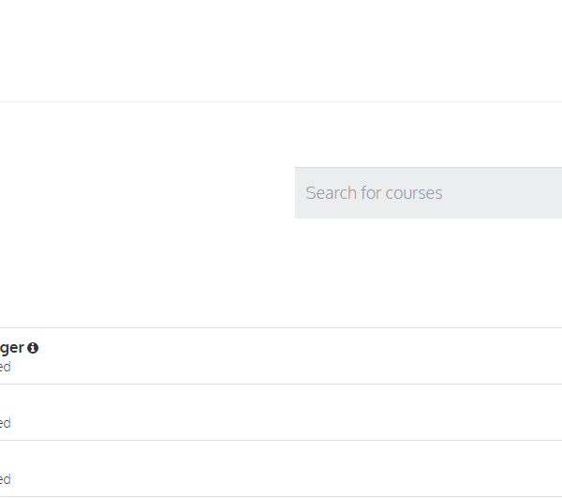Viewport: 562px width, 498px height.
Task: Click the word "Search" in the search placeholder
Action: click(331, 193)
